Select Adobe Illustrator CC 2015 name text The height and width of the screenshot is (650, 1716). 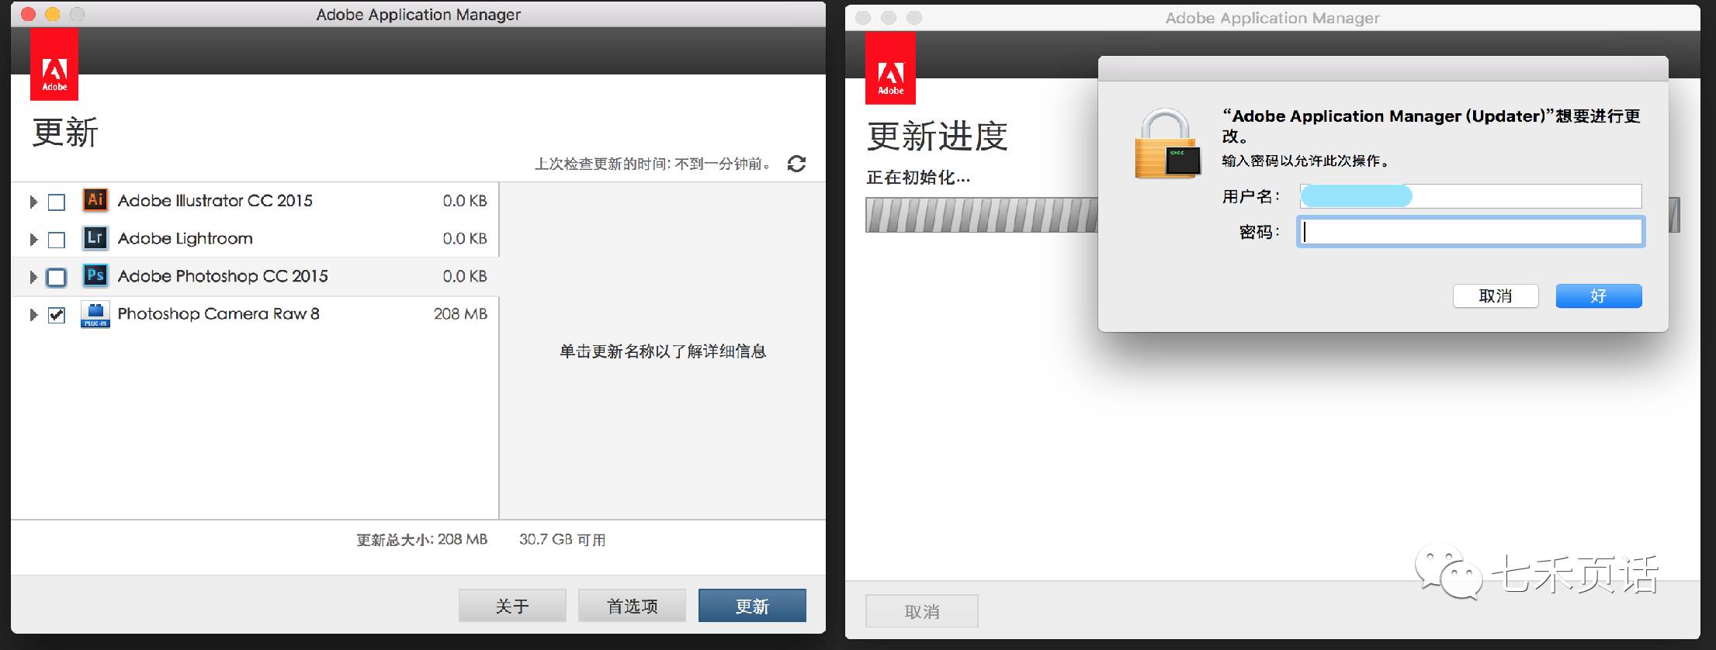(x=215, y=201)
